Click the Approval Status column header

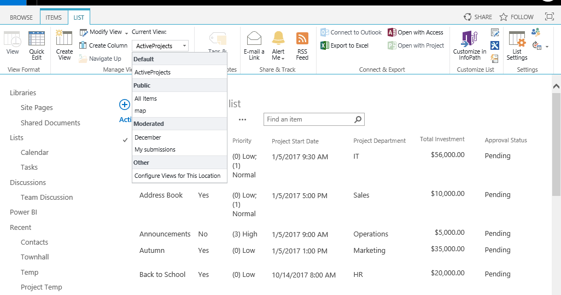(x=506, y=140)
